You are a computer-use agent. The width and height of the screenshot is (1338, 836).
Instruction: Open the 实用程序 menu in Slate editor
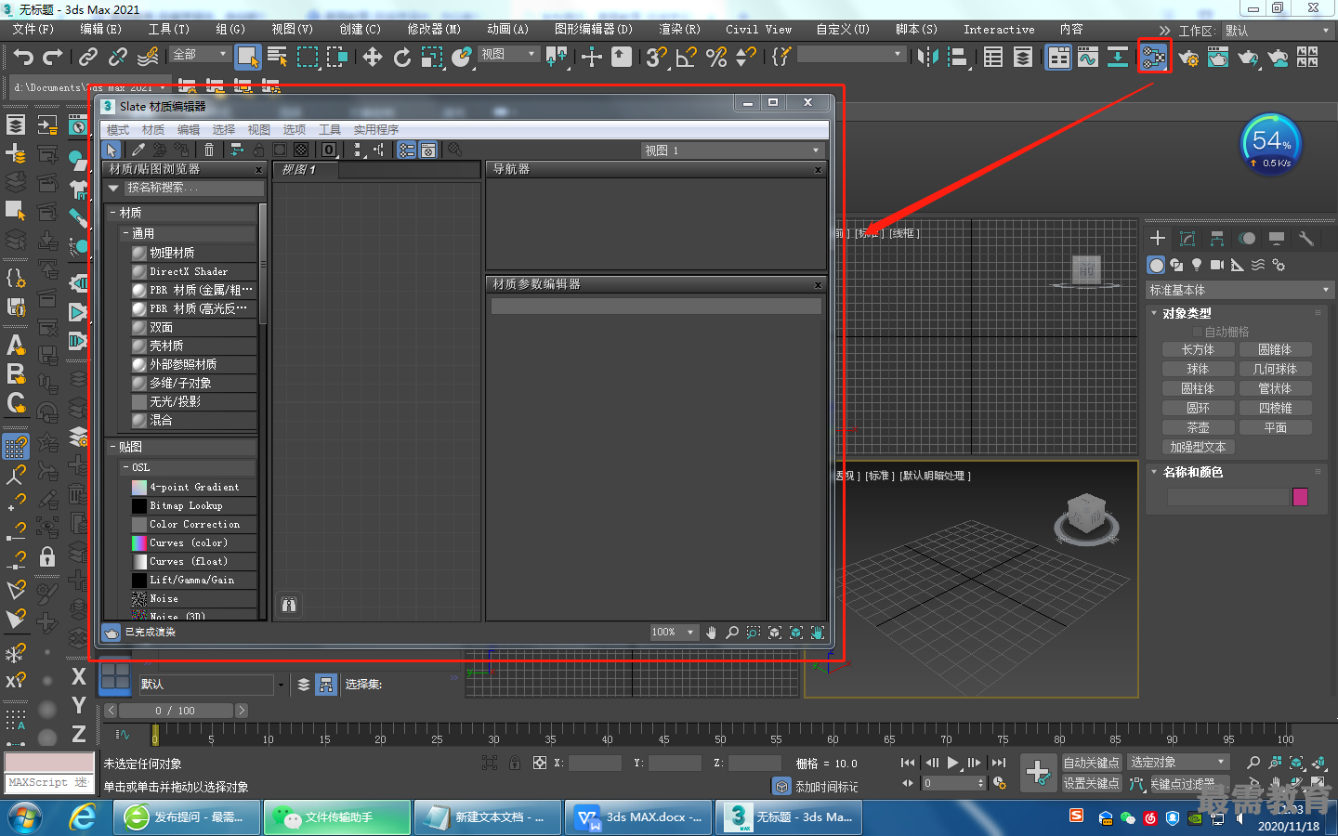376,130
